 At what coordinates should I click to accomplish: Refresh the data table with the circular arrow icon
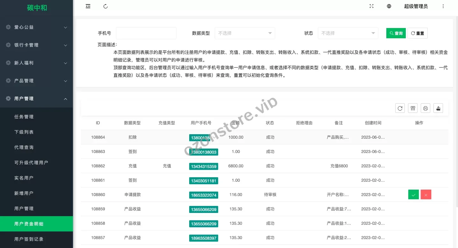[x=400, y=108]
